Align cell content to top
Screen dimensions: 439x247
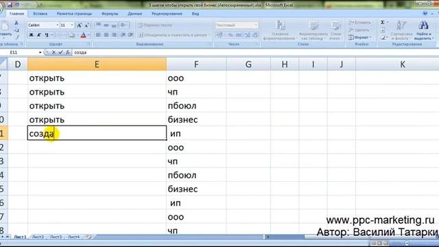point(98,25)
